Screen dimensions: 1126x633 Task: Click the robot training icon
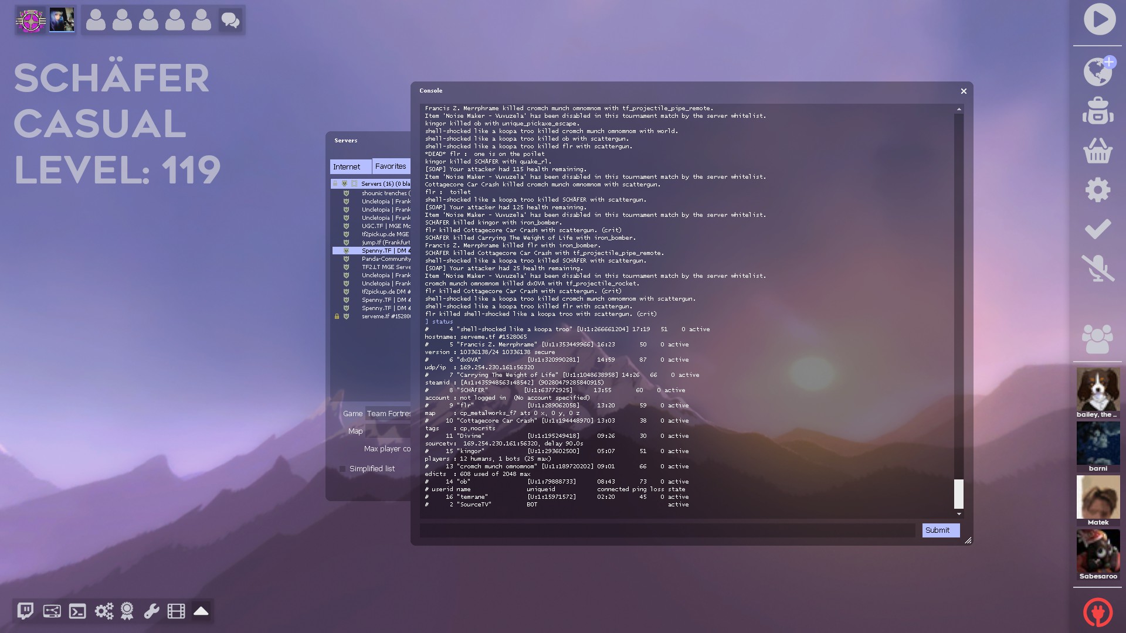coord(1097,111)
